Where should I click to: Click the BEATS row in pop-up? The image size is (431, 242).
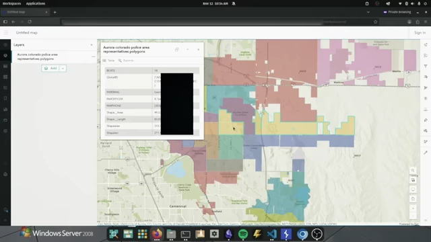152,71
